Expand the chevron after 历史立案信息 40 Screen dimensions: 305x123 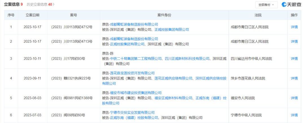[53, 5]
